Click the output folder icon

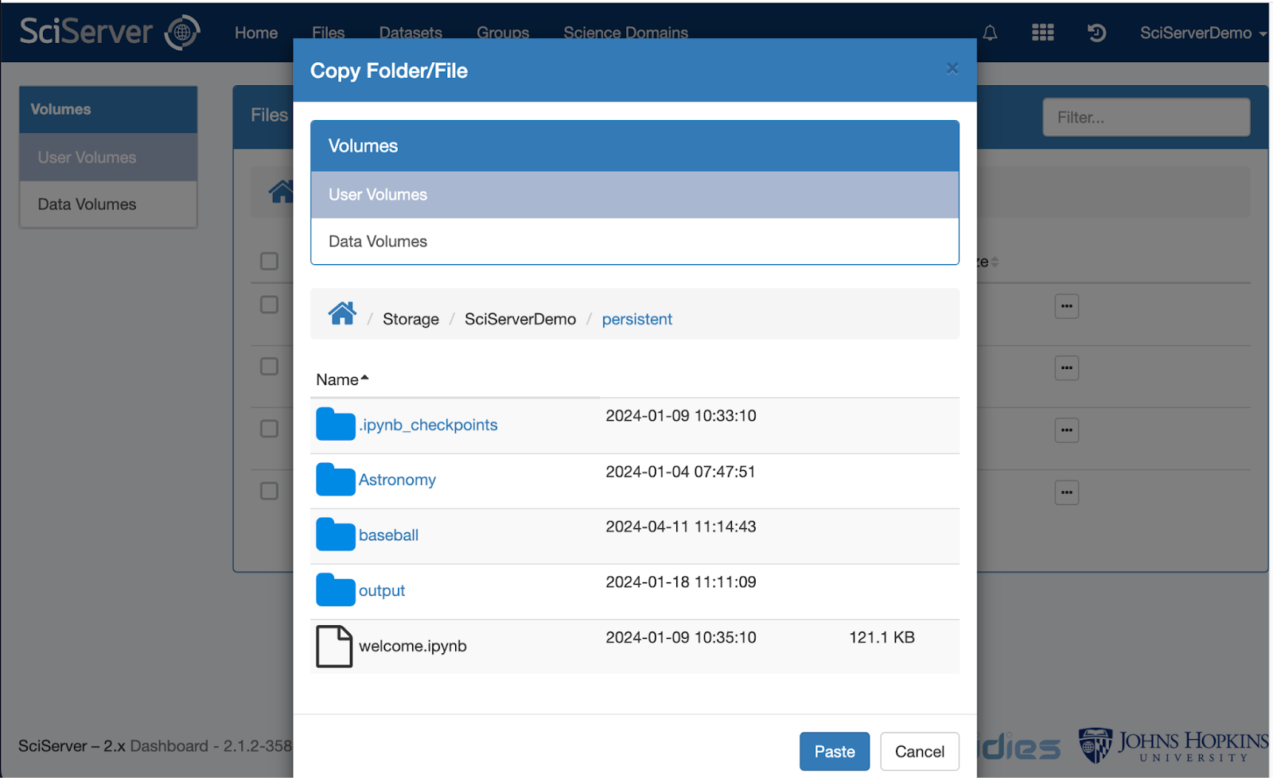tap(335, 590)
